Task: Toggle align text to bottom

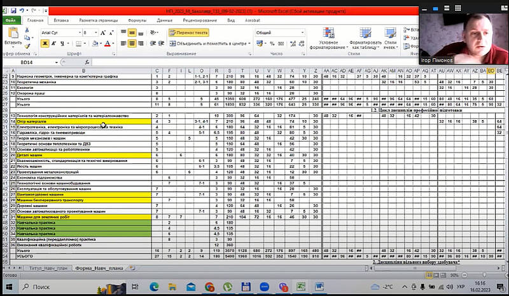Action: (141, 33)
